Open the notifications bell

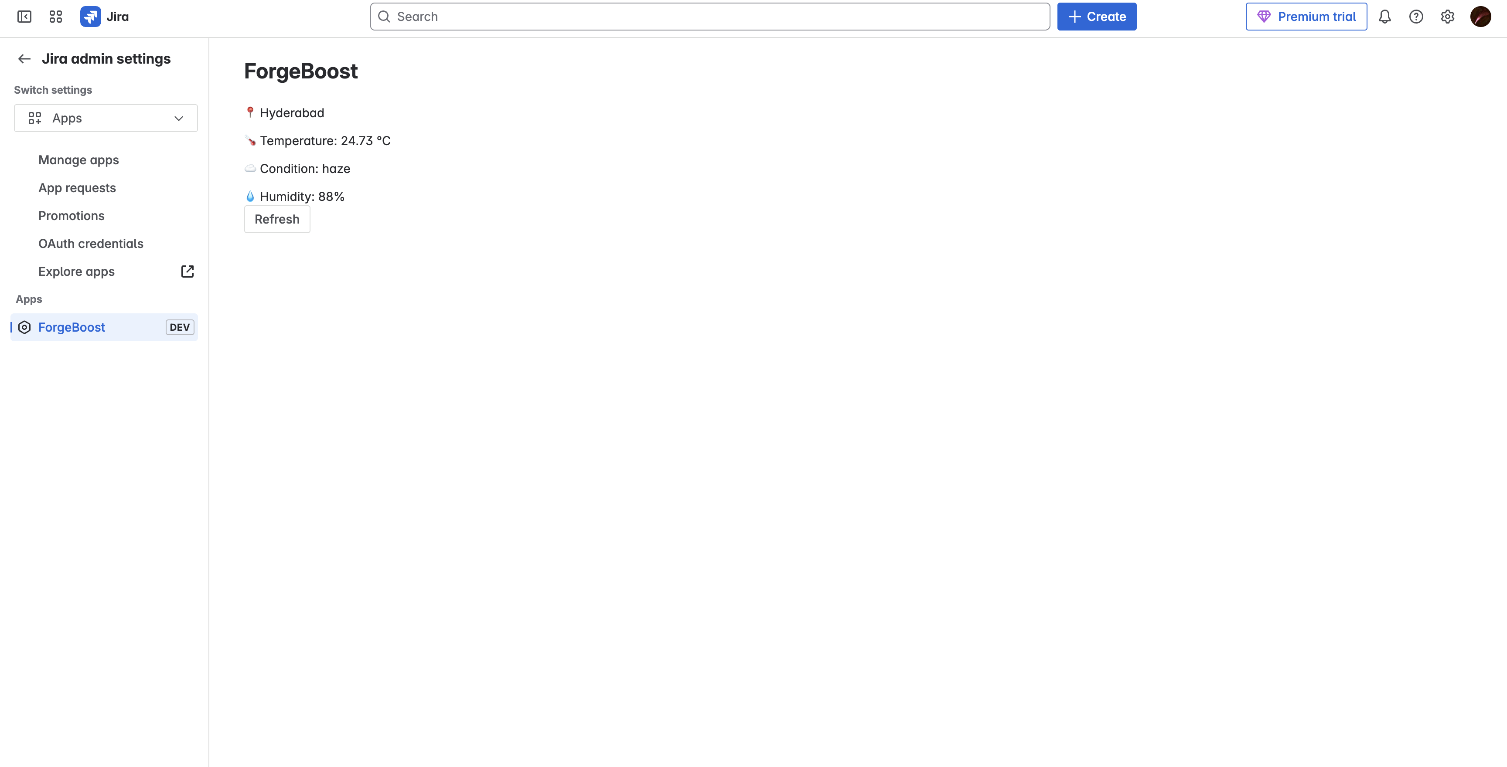click(x=1384, y=17)
